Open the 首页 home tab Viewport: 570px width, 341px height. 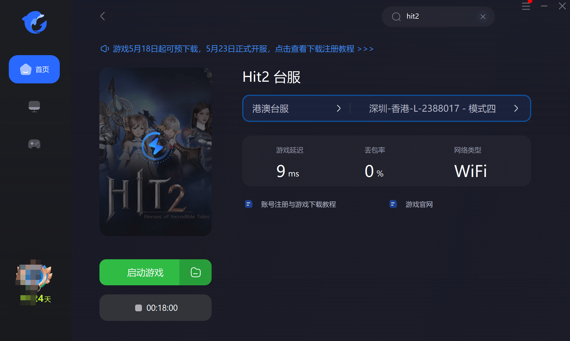click(x=34, y=69)
